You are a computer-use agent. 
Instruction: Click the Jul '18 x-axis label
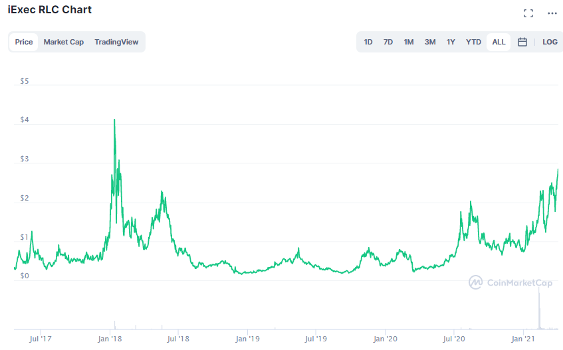(x=178, y=339)
